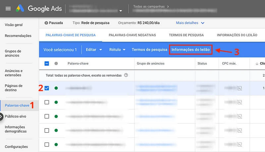Open Grupos de anúncios in sidebar
Image resolution: width=265 pixels, height=152 pixels.
point(13,53)
